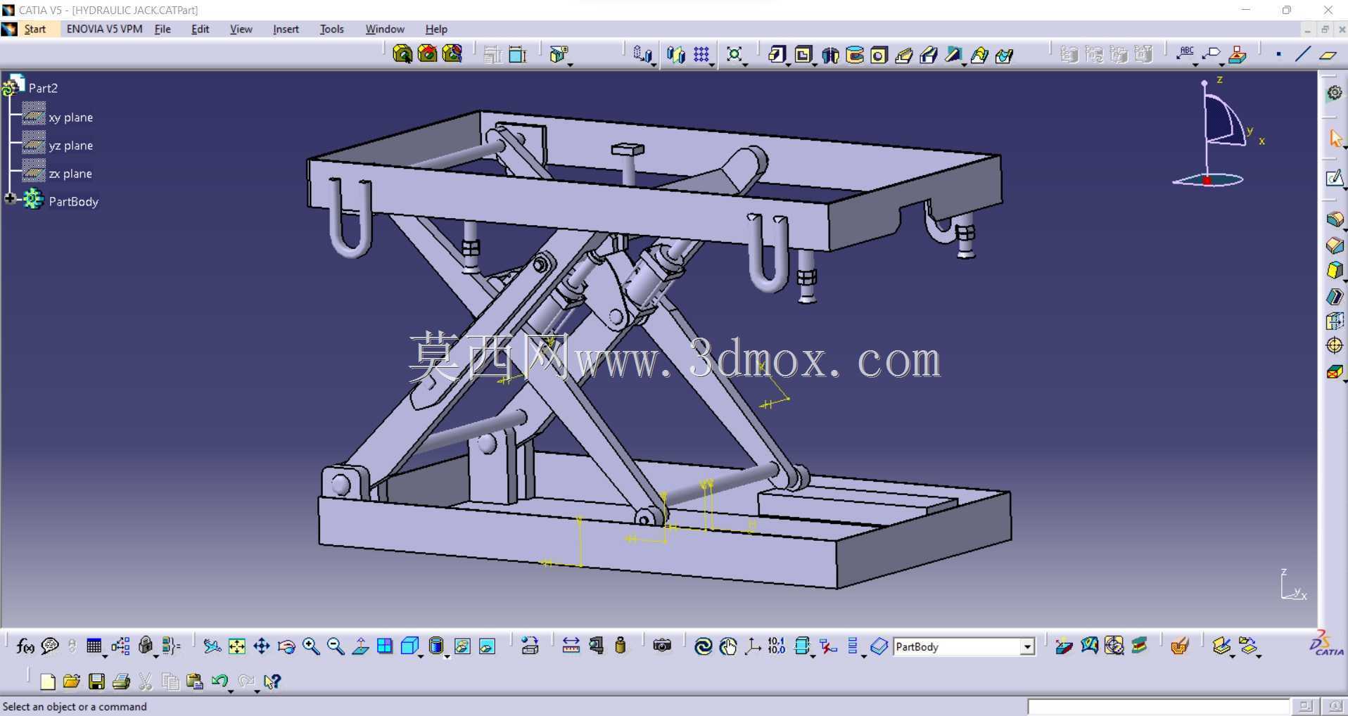Select the Rib tool
Viewport: 1348px width, 716px height.
[904, 54]
